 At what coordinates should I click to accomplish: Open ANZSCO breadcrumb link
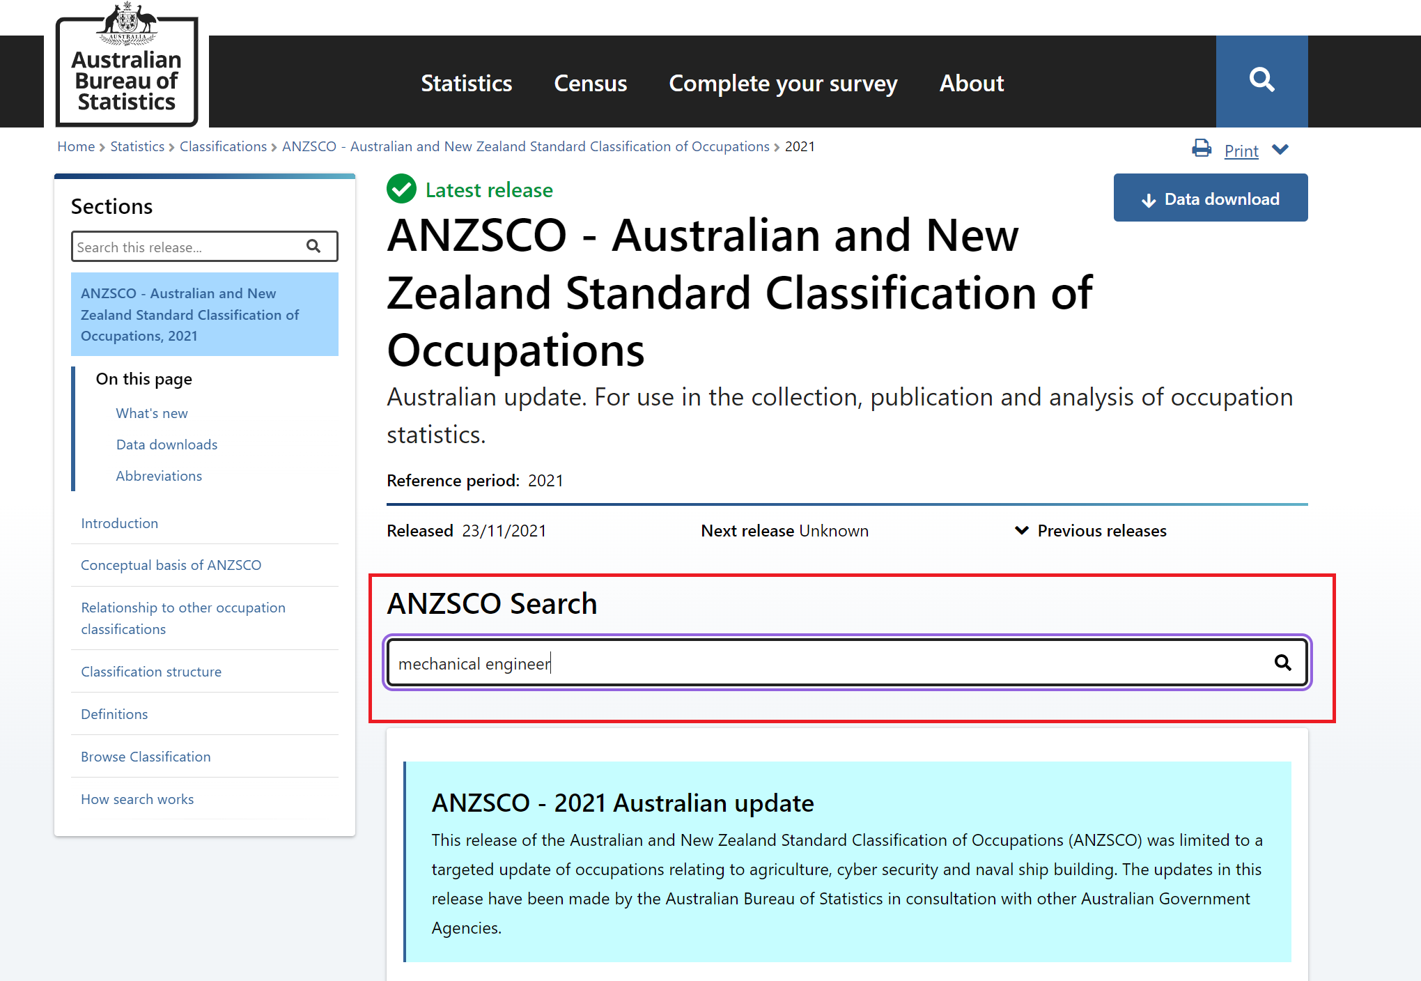[525, 146]
